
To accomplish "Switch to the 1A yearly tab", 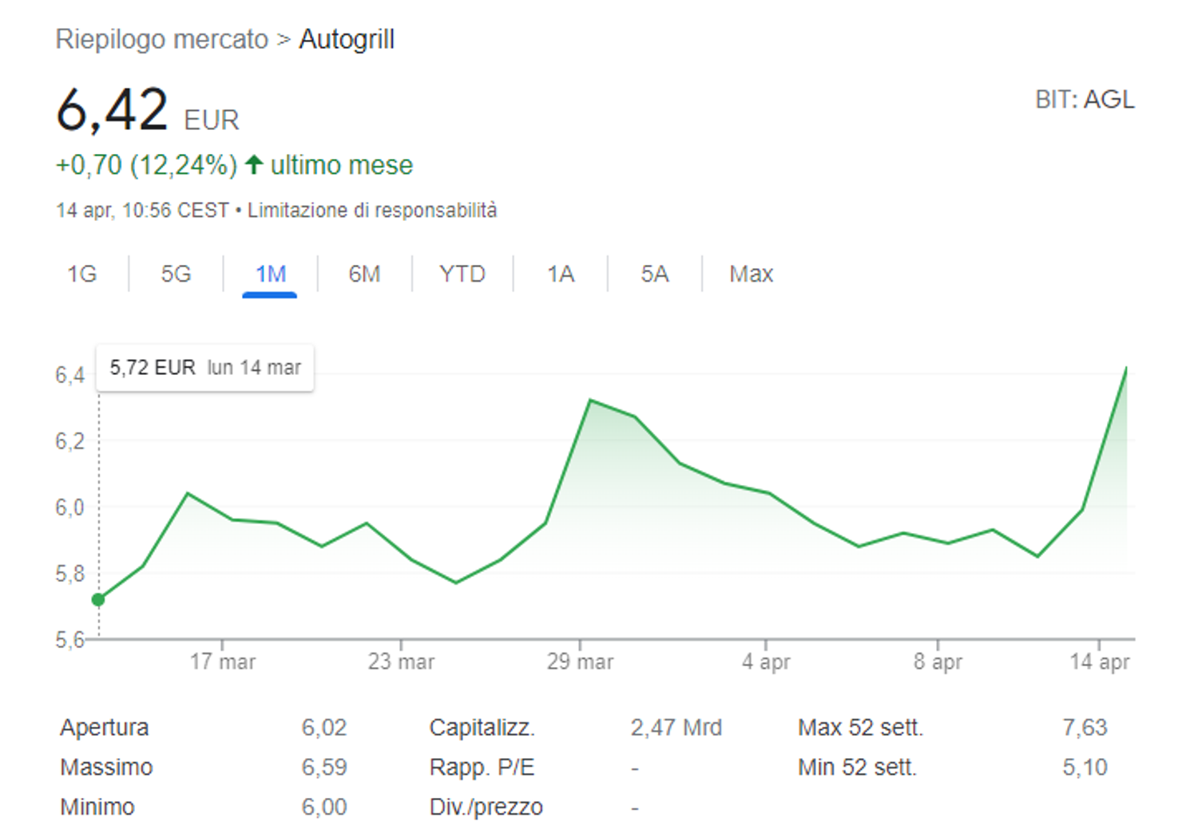I will 561,274.
